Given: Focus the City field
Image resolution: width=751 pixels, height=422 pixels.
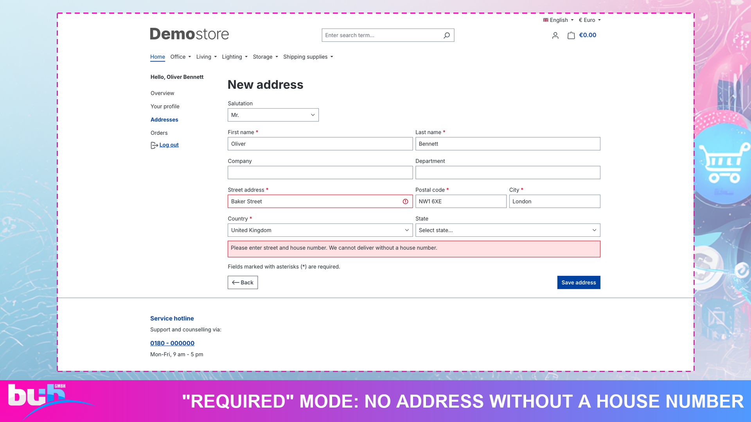Looking at the screenshot, I should point(555,202).
